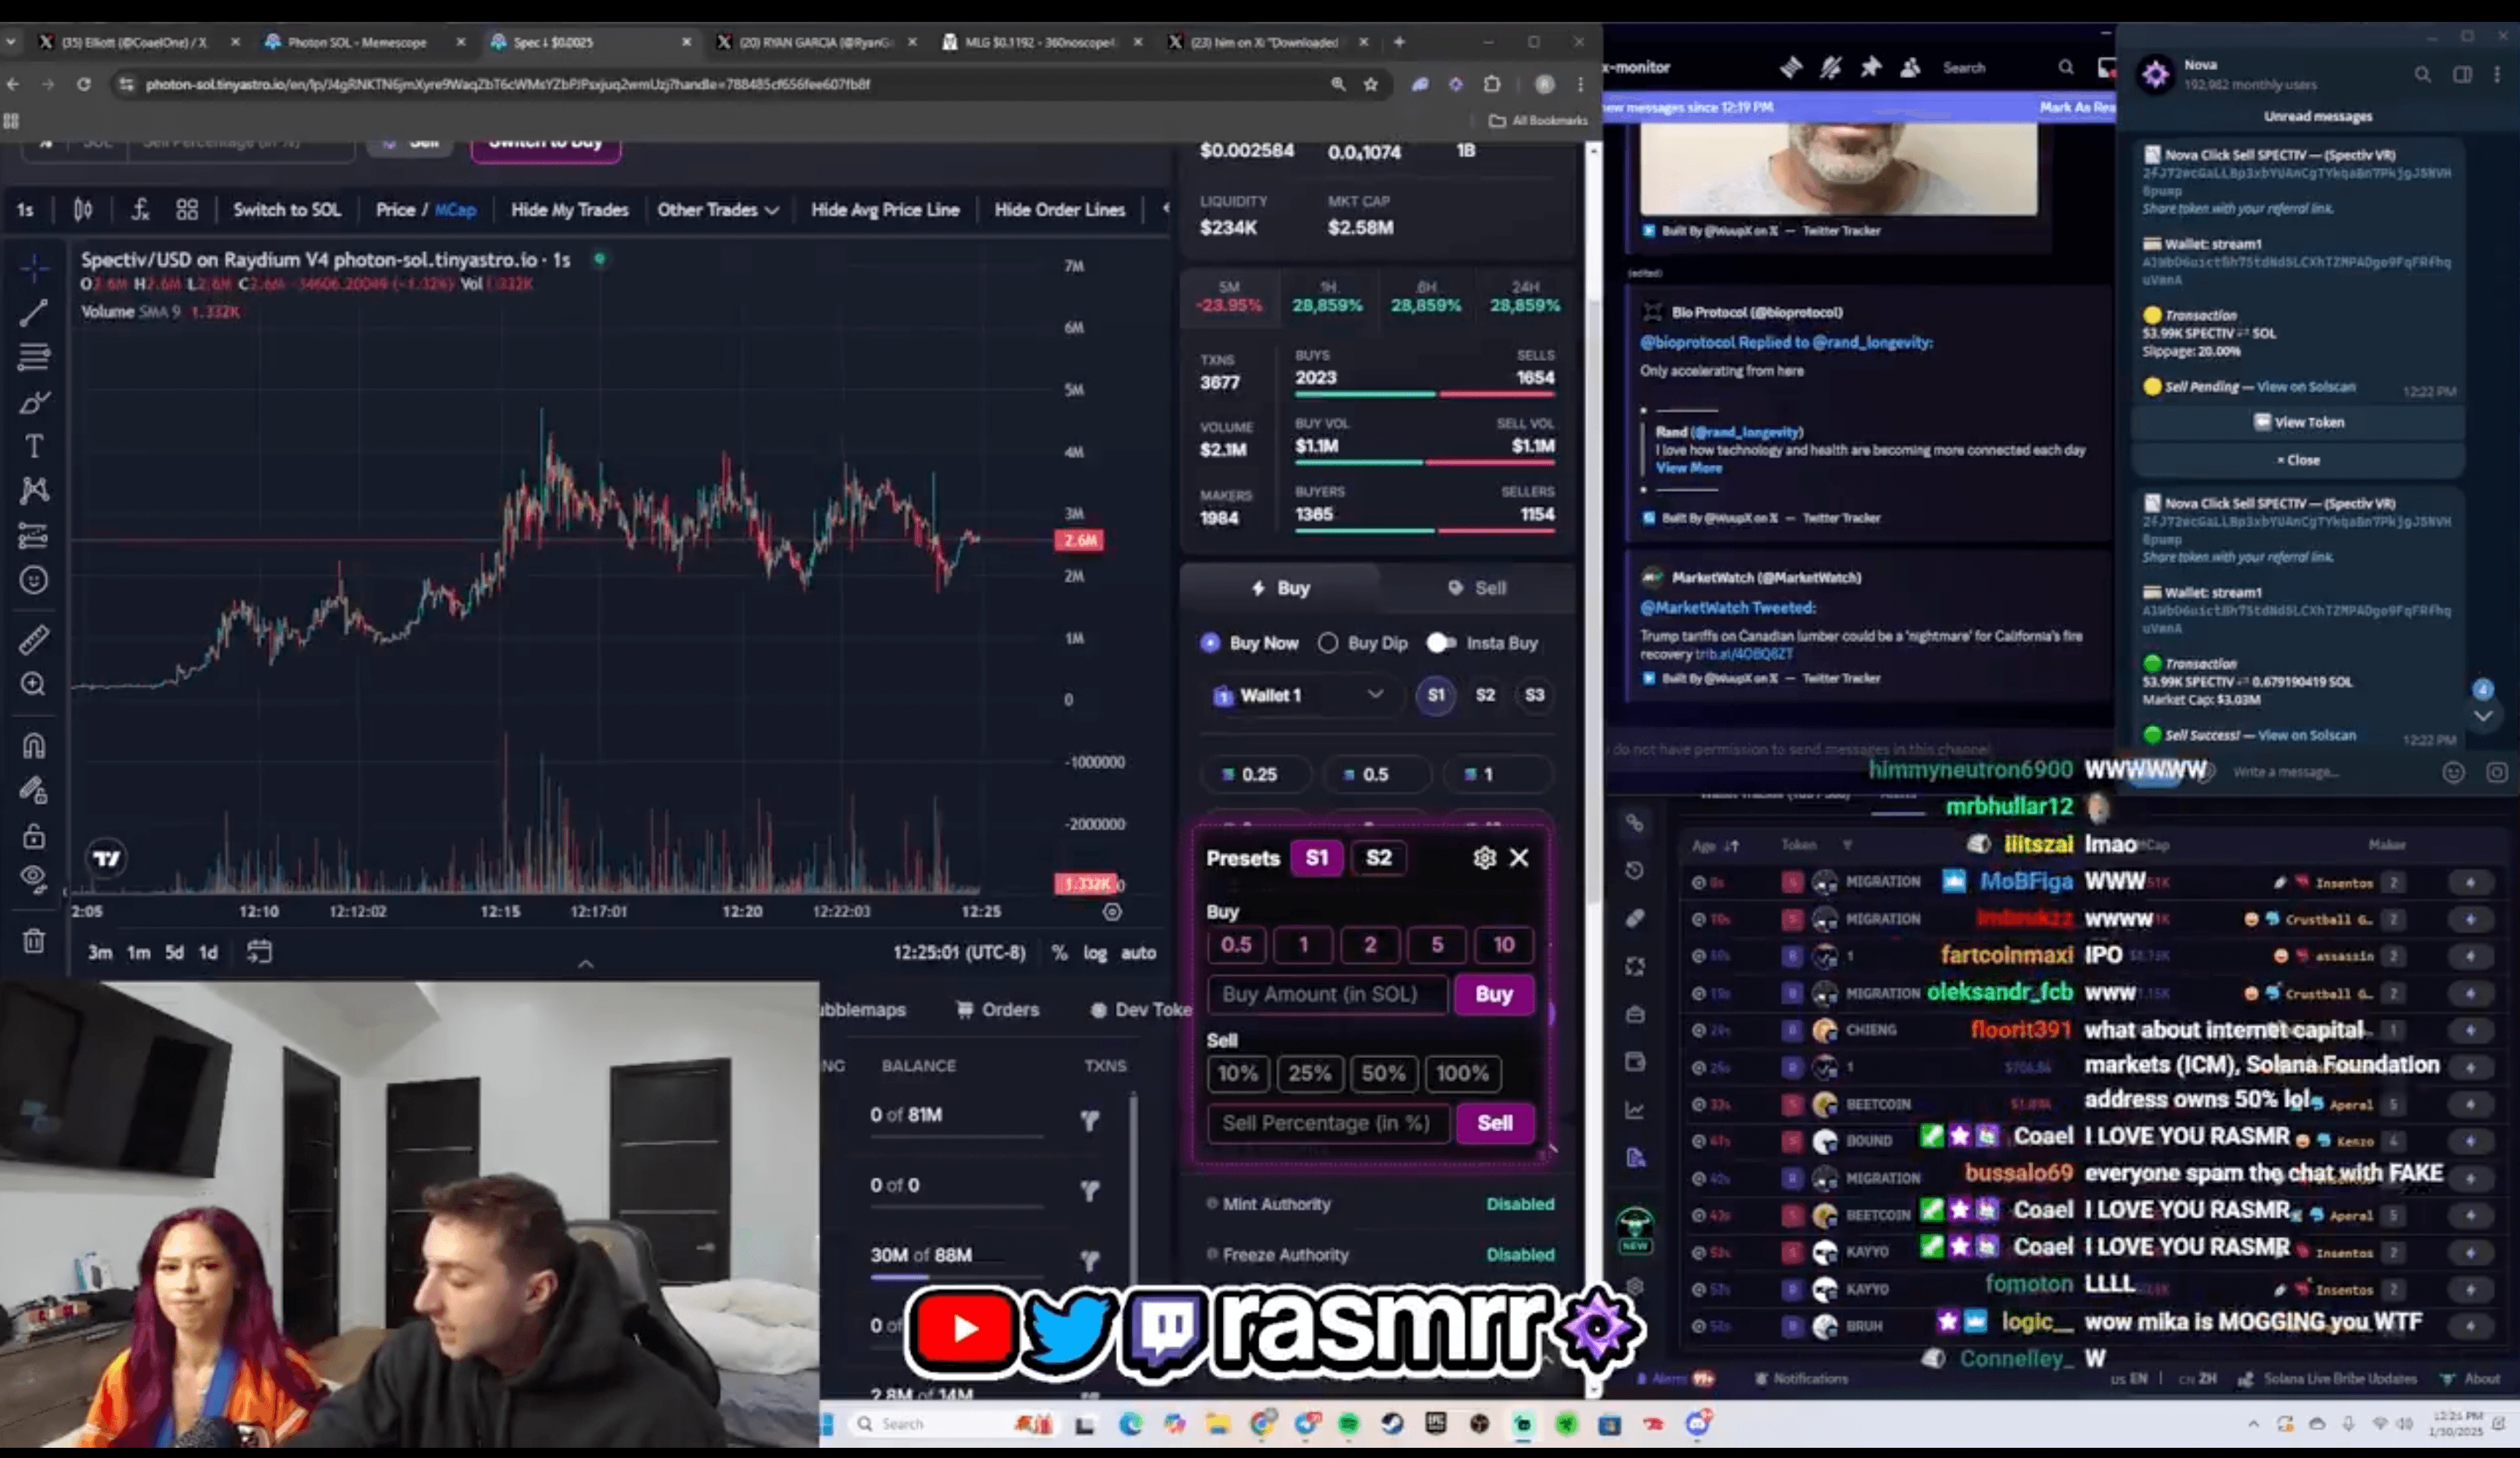The height and width of the screenshot is (1458, 2520).
Task: Toggle log scale on chart
Action: click(x=1095, y=953)
